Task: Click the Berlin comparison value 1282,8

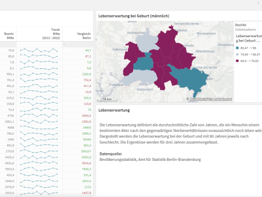Action: [87, 74]
